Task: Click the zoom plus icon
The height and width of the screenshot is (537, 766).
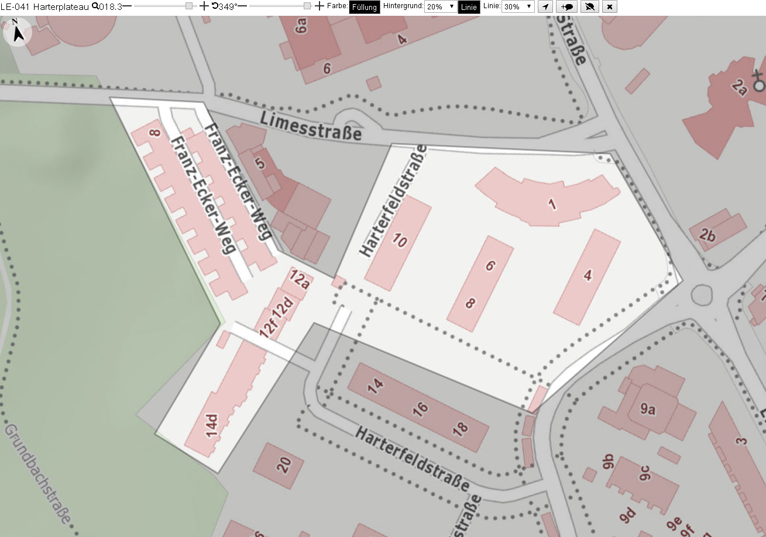Action: [x=204, y=6]
